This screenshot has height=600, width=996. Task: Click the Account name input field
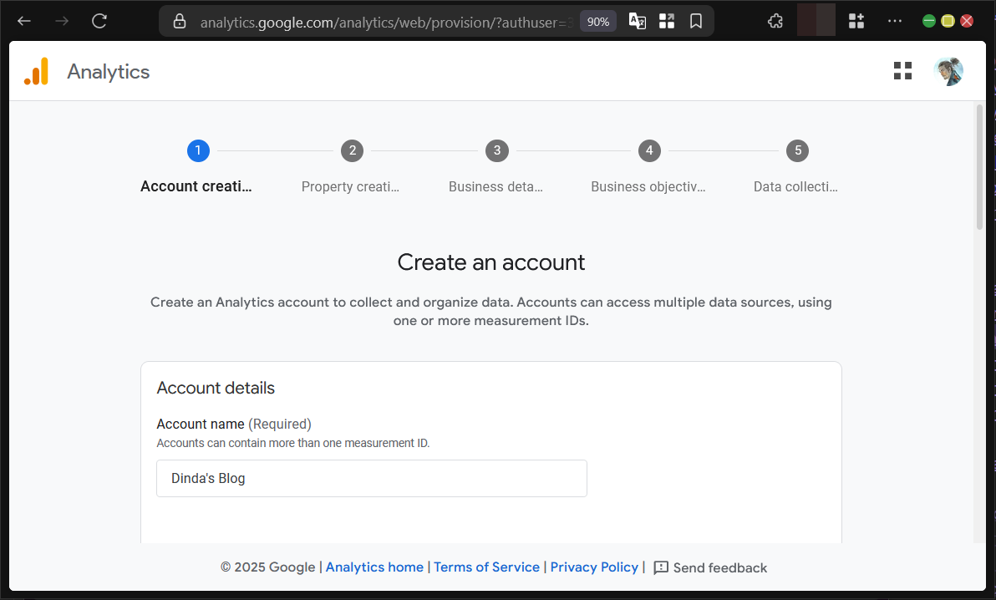[x=371, y=478]
